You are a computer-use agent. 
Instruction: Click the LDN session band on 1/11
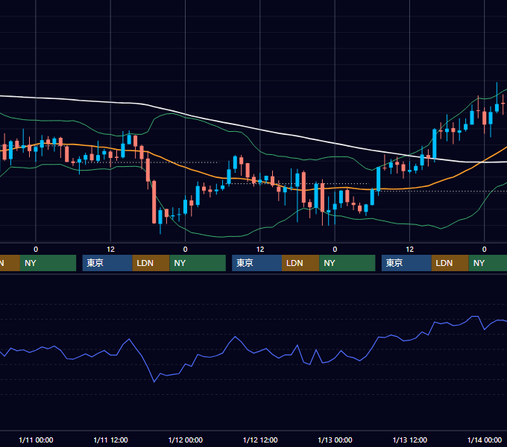(151, 263)
